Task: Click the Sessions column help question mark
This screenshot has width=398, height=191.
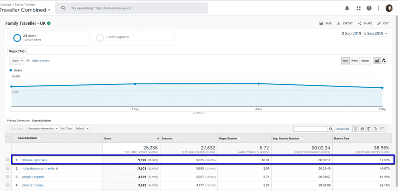Action: click(176, 138)
